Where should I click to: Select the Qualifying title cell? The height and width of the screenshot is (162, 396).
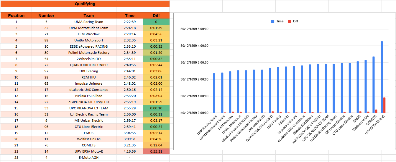pos(85,4)
